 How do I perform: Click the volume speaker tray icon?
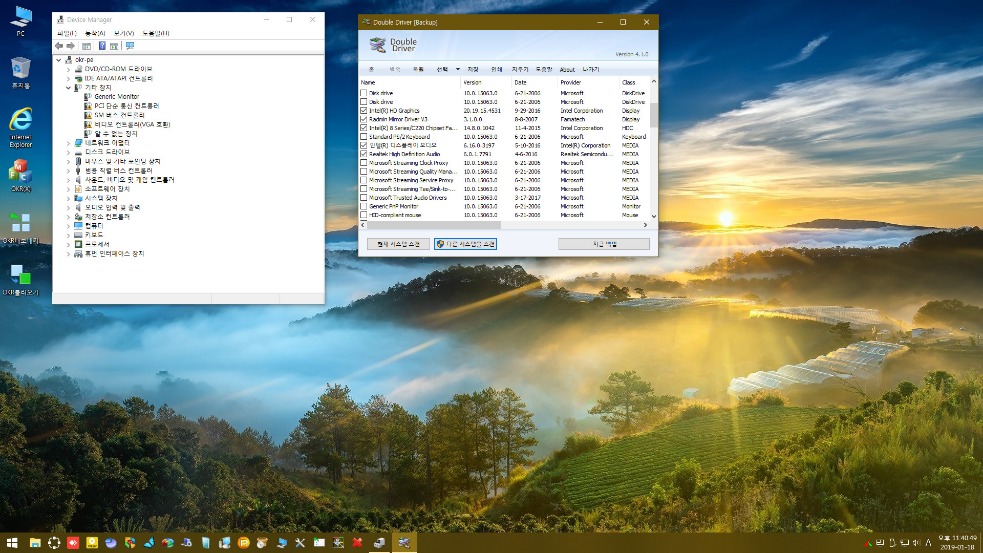[x=916, y=543]
